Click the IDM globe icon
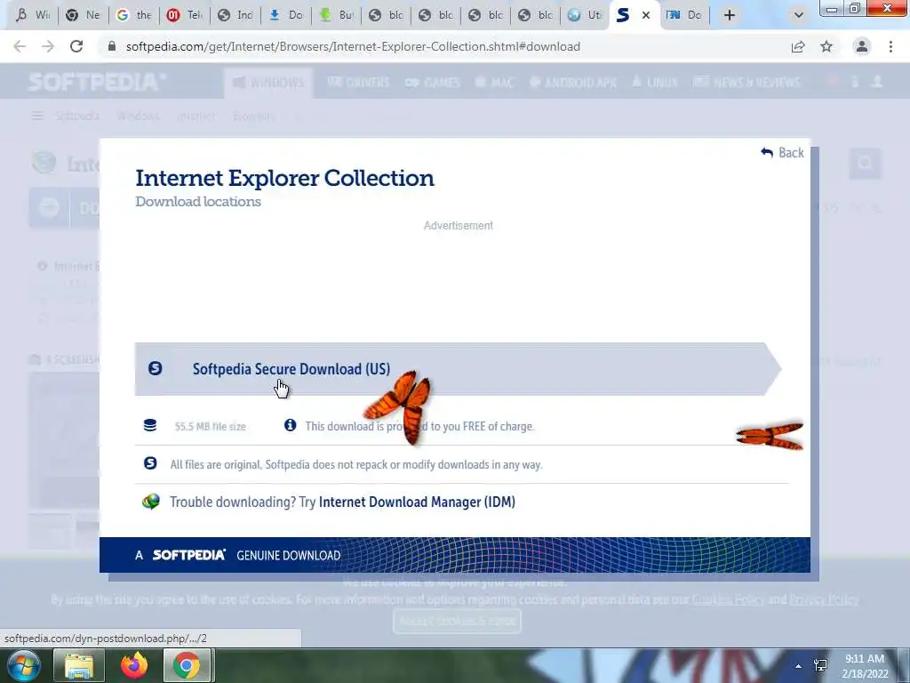The height and width of the screenshot is (683, 910). click(x=151, y=502)
